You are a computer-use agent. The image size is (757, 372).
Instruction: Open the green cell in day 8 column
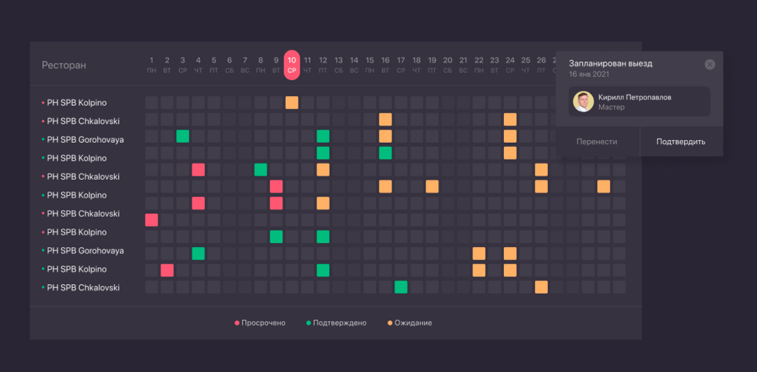click(x=261, y=170)
